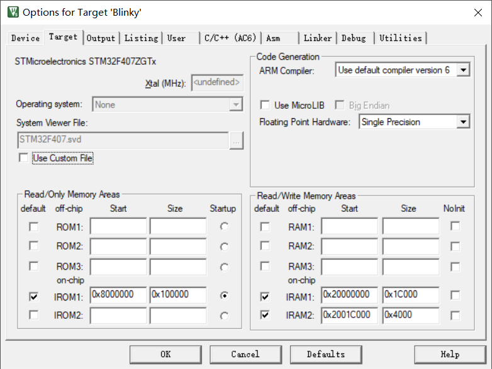Click the Keil uVision icon in title bar

click(x=13, y=12)
